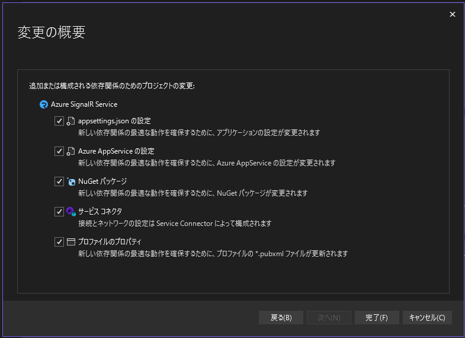Click the NuGet パッケージ icon
465x338 pixels.
[x=71, y=181]
